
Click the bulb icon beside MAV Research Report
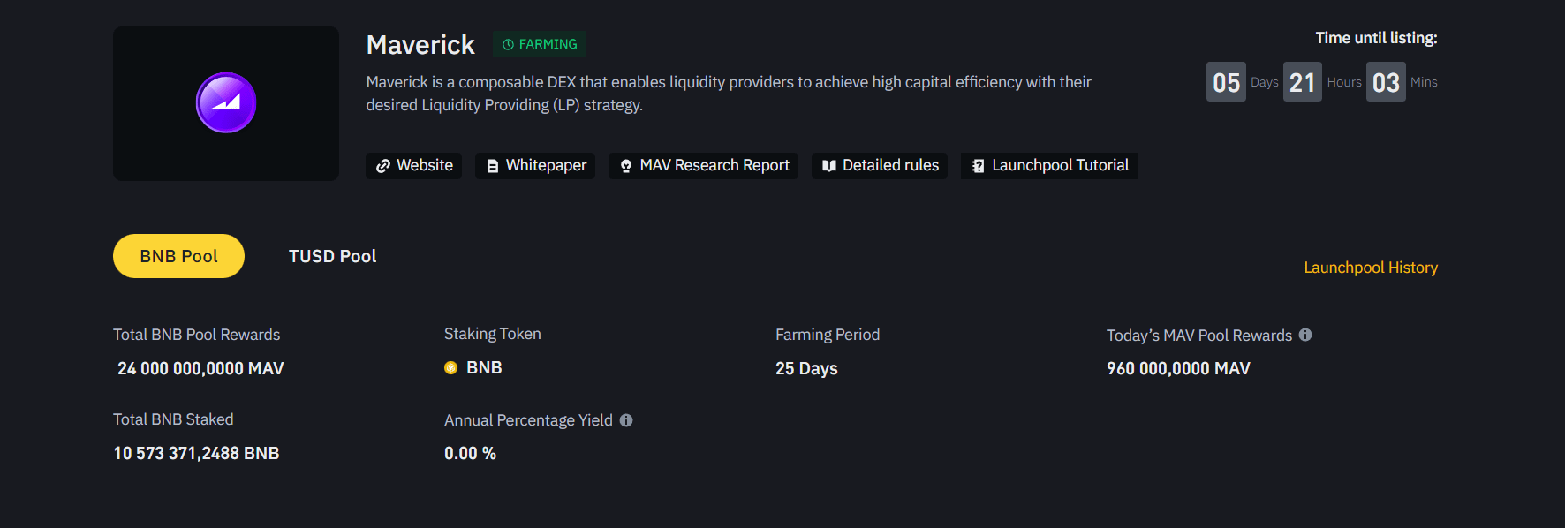pos(626,166)
